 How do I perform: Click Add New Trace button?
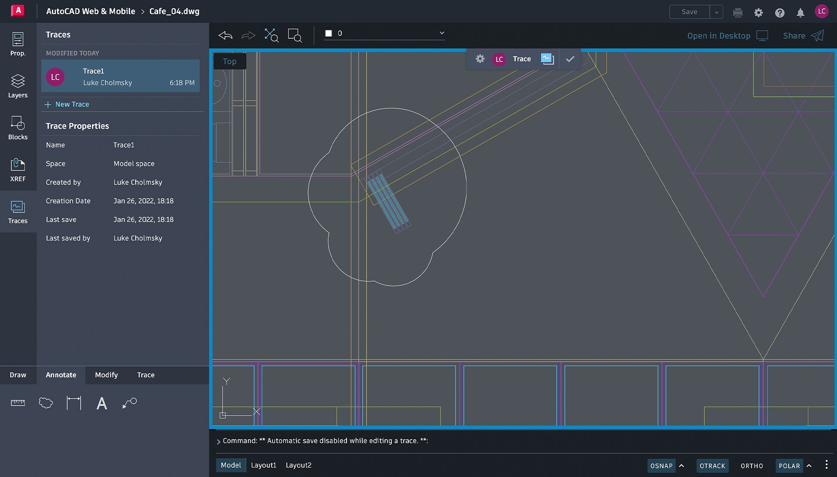[67, 104]
